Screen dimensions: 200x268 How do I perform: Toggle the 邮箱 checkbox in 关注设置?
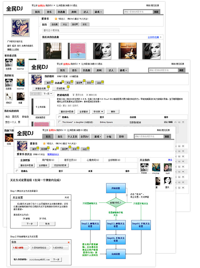click(x=24, y=218)
